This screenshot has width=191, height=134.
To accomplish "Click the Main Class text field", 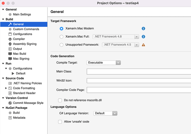I will pyautogui.click(x=139, y=72).
